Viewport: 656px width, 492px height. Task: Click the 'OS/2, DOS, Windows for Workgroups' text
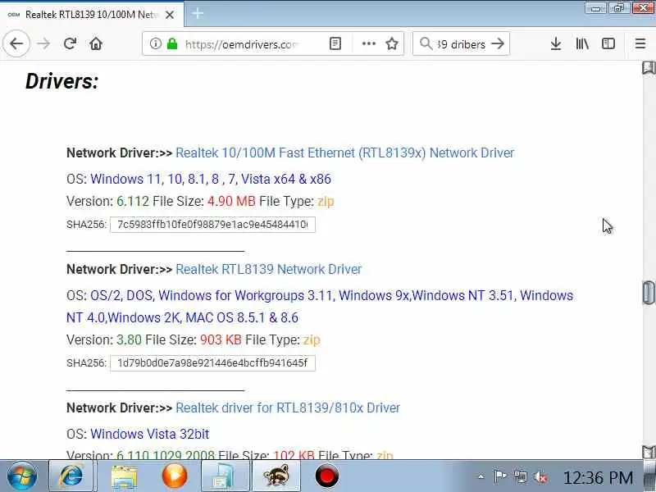click(x=320, y=307)
